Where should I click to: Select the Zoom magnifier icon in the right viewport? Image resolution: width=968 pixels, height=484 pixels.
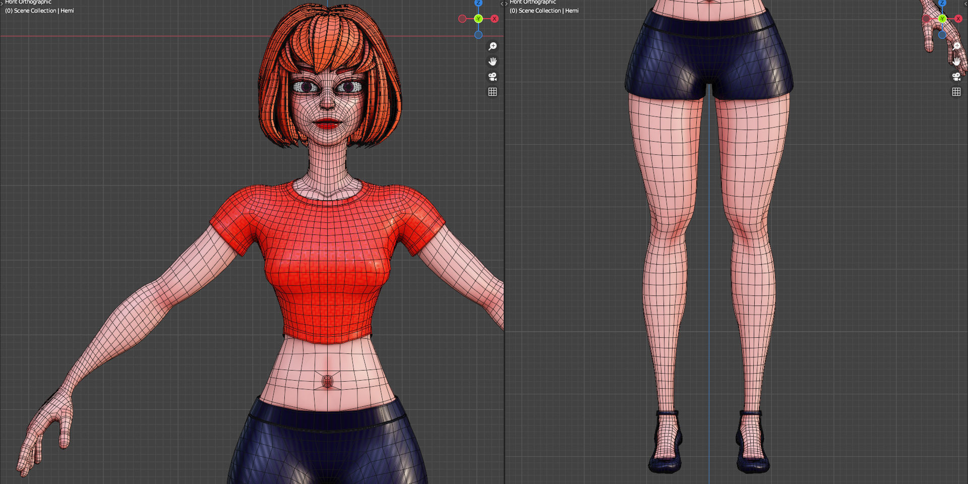957,45
